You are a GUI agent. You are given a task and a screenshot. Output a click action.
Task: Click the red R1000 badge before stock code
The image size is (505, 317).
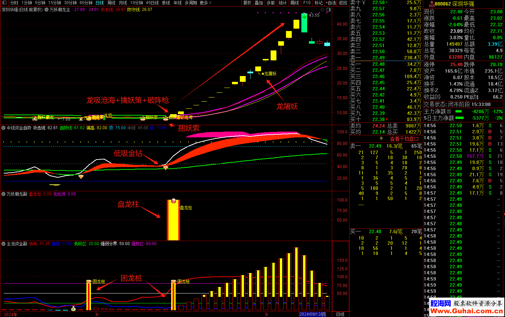[x=431, y=4]
